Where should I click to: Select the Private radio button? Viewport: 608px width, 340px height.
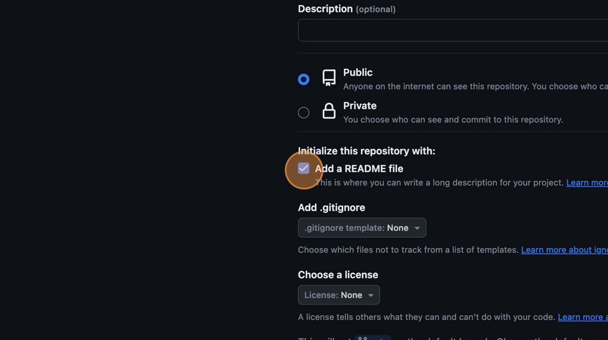click(303, 113)
